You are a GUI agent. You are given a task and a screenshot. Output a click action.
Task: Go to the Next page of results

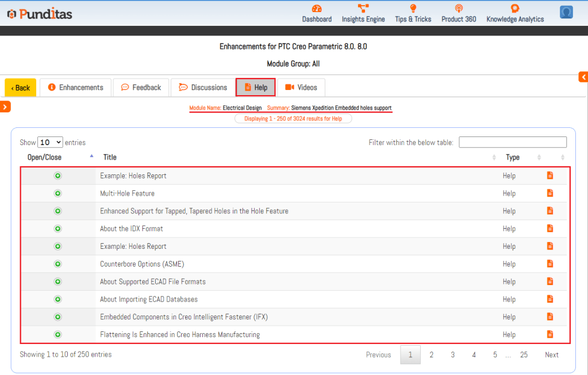[x=551, y=355]
